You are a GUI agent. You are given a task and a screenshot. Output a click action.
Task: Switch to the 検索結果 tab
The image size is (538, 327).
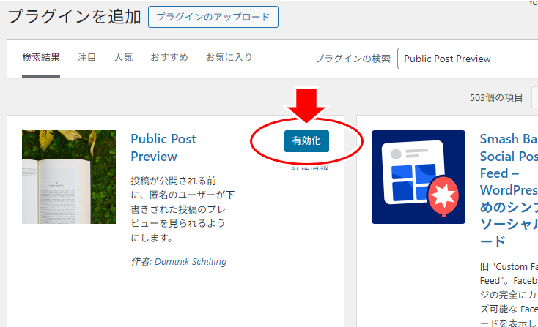[x=41, y=57]
